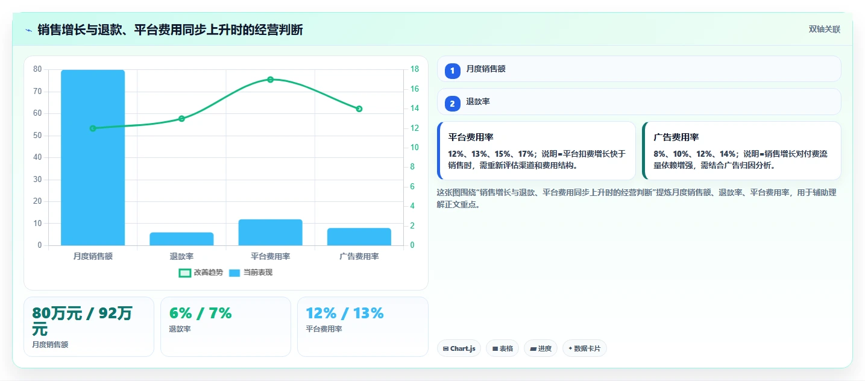Click the 月度销售额 x-axis label

(x=93, y=256)
